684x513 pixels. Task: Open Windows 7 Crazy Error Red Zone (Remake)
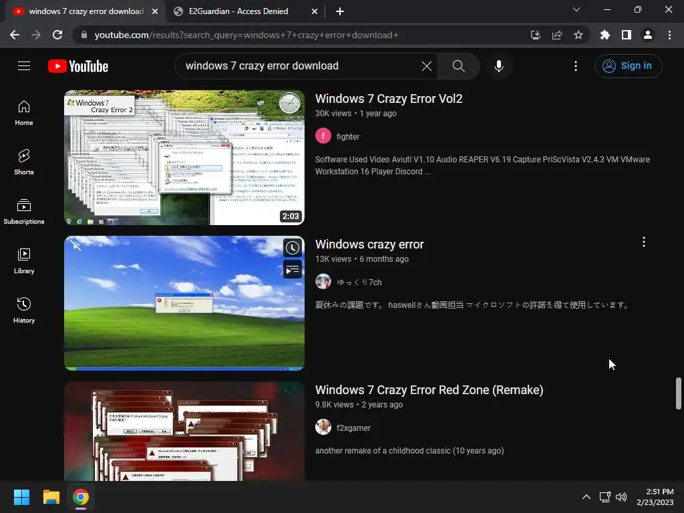click(430, 389)
